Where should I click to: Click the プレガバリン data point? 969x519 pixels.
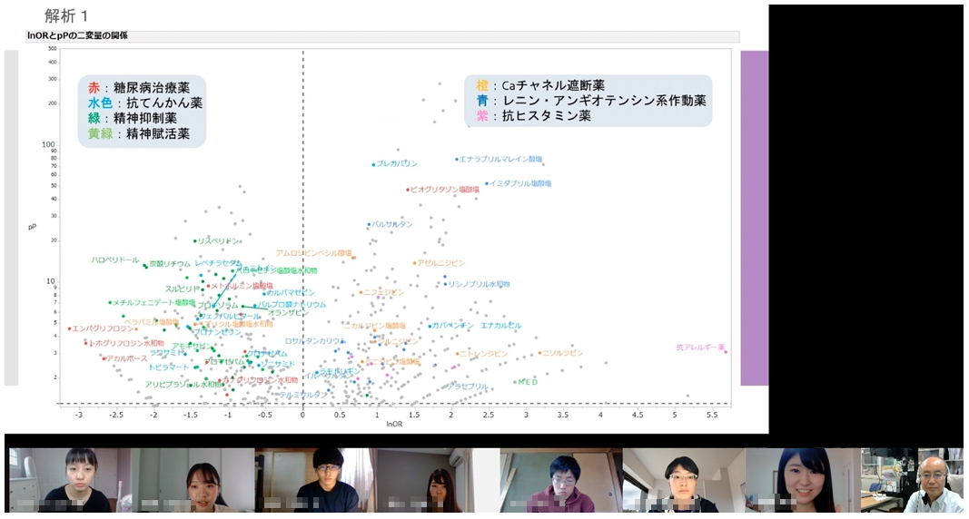(x=373, y=164)
